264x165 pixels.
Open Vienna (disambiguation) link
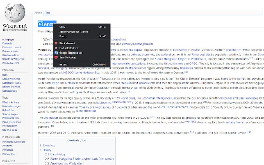(x=137, y=44)
